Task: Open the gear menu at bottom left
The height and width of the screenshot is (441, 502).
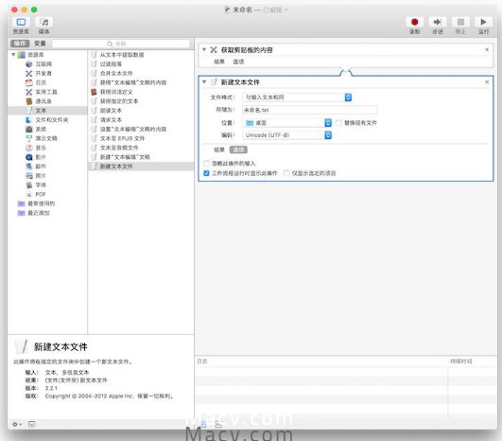Action: [x=17, y=424]
